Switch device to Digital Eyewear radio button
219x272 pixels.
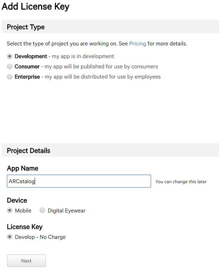click(42, 210)
